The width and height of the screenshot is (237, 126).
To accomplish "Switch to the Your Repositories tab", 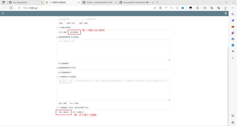I will (26, 2).
